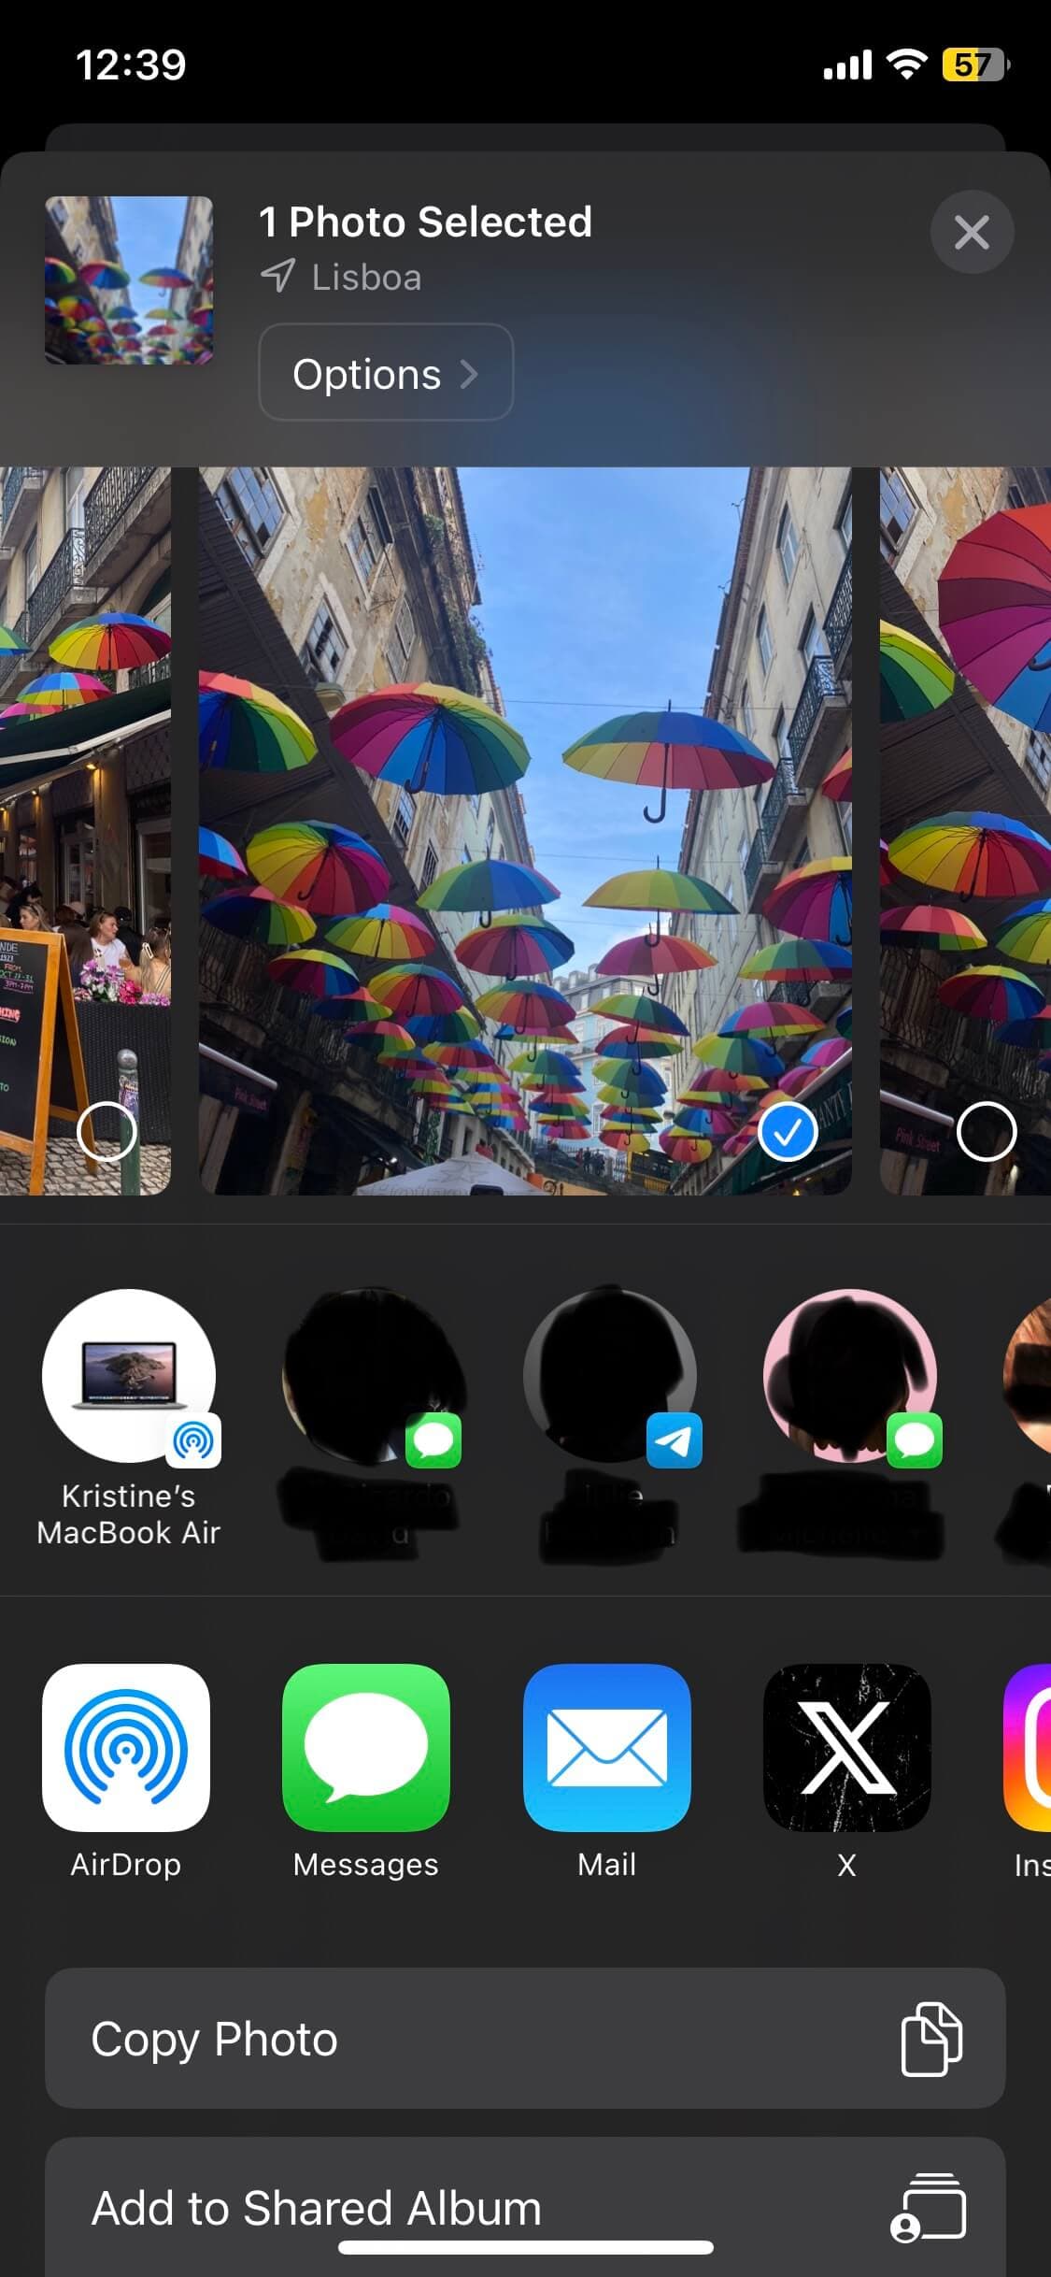Share photo via Messages app

(x=365, y=1746)
